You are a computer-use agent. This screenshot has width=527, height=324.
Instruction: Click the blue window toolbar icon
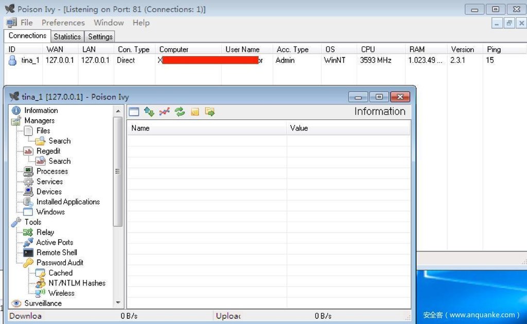pos(134,112)
